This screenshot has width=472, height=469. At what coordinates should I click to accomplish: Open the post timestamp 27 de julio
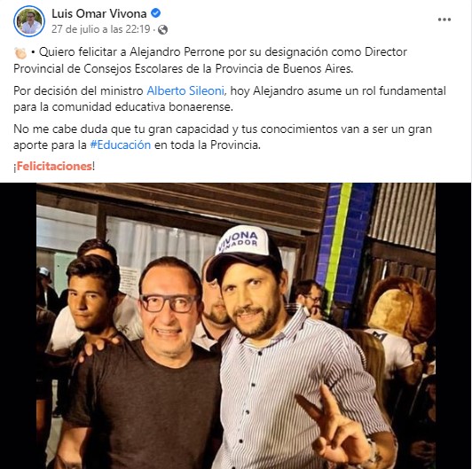coord(101,29)
